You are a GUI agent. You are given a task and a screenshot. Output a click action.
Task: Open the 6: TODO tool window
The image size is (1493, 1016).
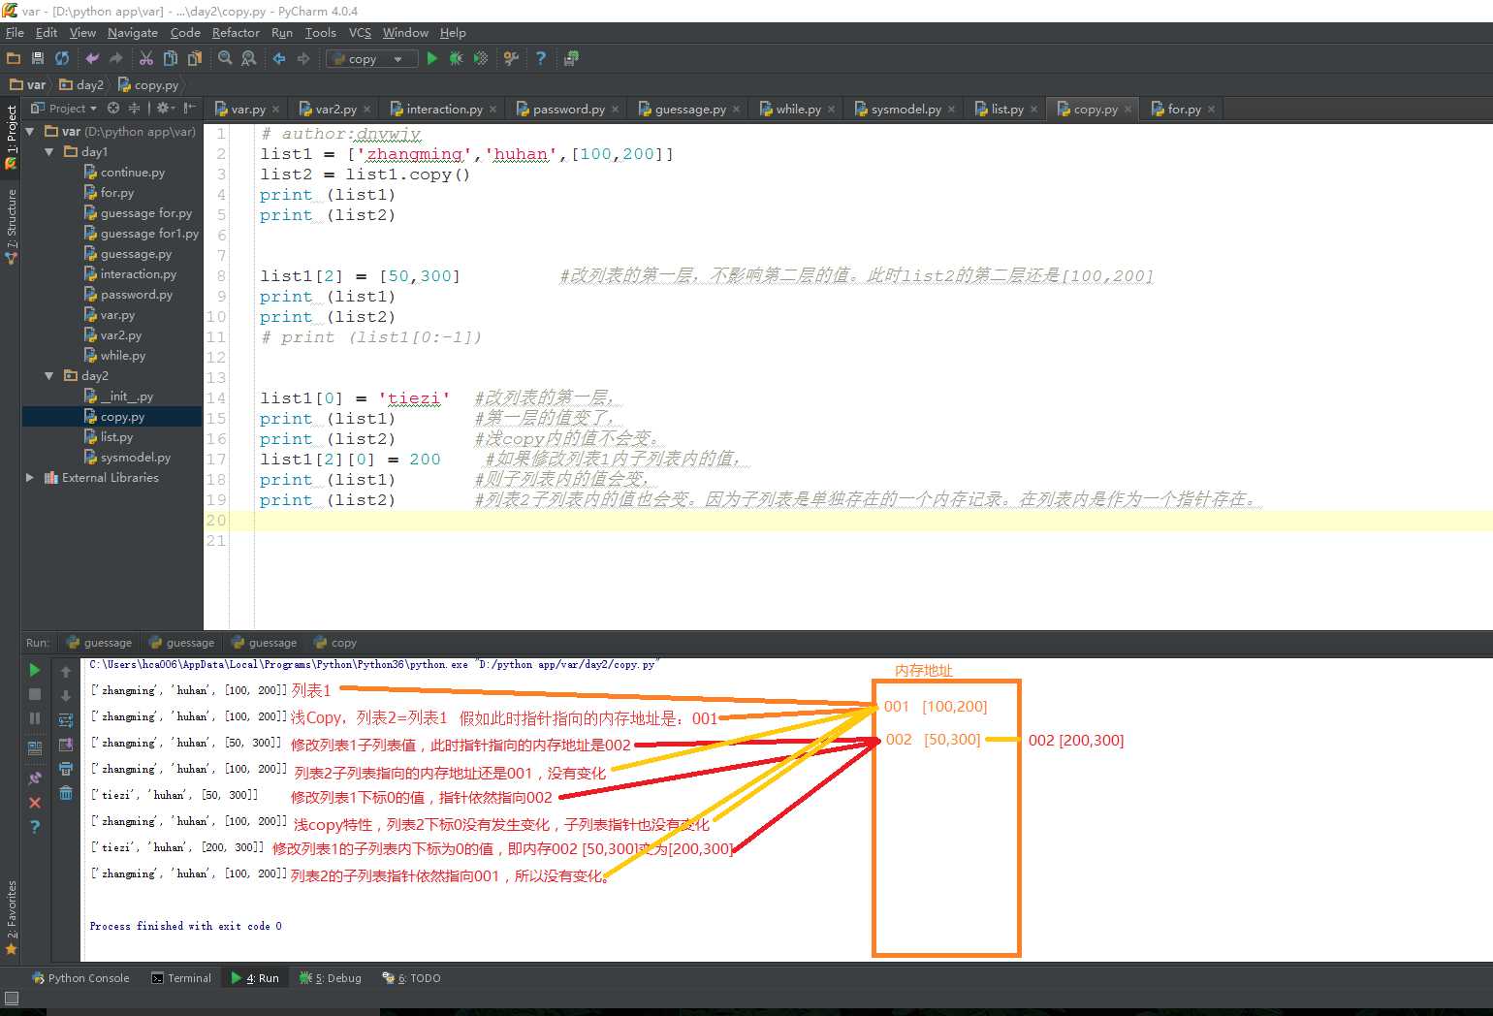tap(411, 978)
